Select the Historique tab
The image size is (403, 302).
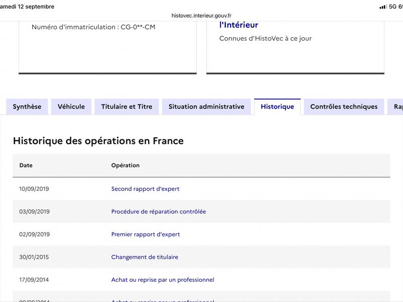coord(278,107)
